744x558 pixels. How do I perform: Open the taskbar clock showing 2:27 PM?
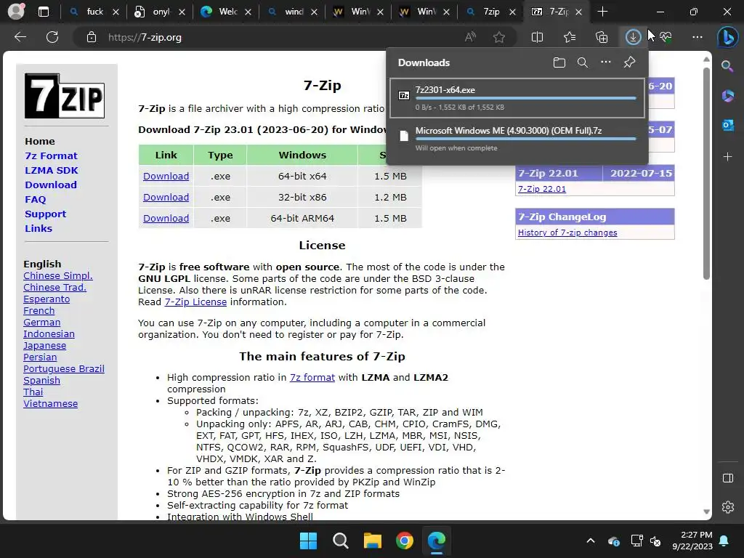coord(692,541)
